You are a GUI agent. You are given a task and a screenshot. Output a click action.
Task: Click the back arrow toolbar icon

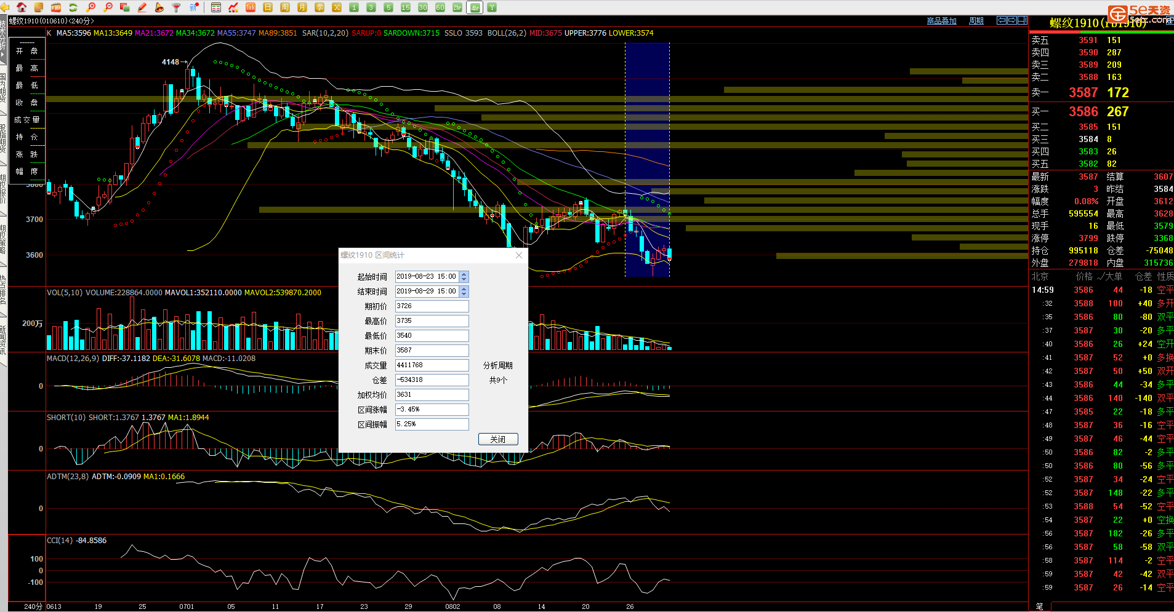click(5, 7)
